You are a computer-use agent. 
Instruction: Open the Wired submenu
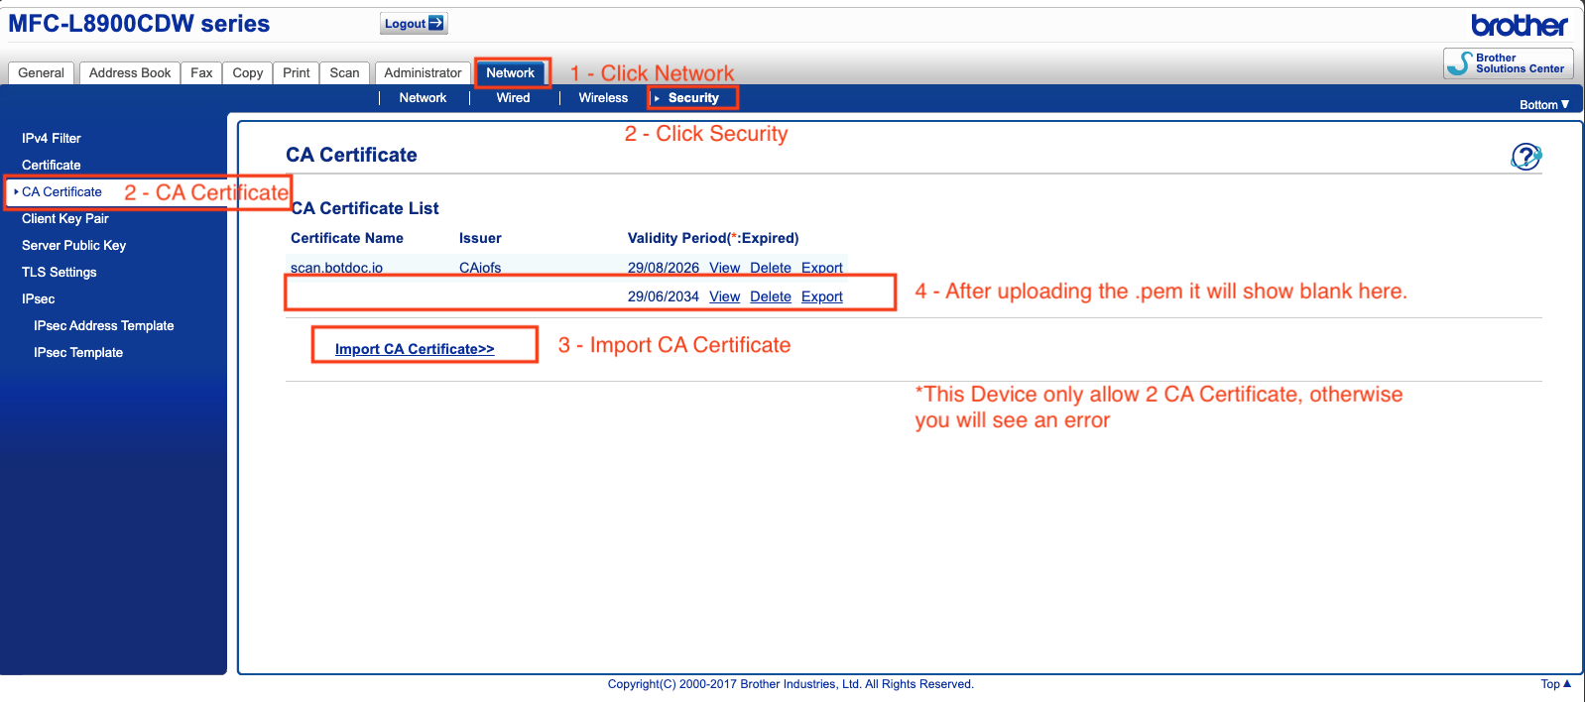[x=513, y=98]
